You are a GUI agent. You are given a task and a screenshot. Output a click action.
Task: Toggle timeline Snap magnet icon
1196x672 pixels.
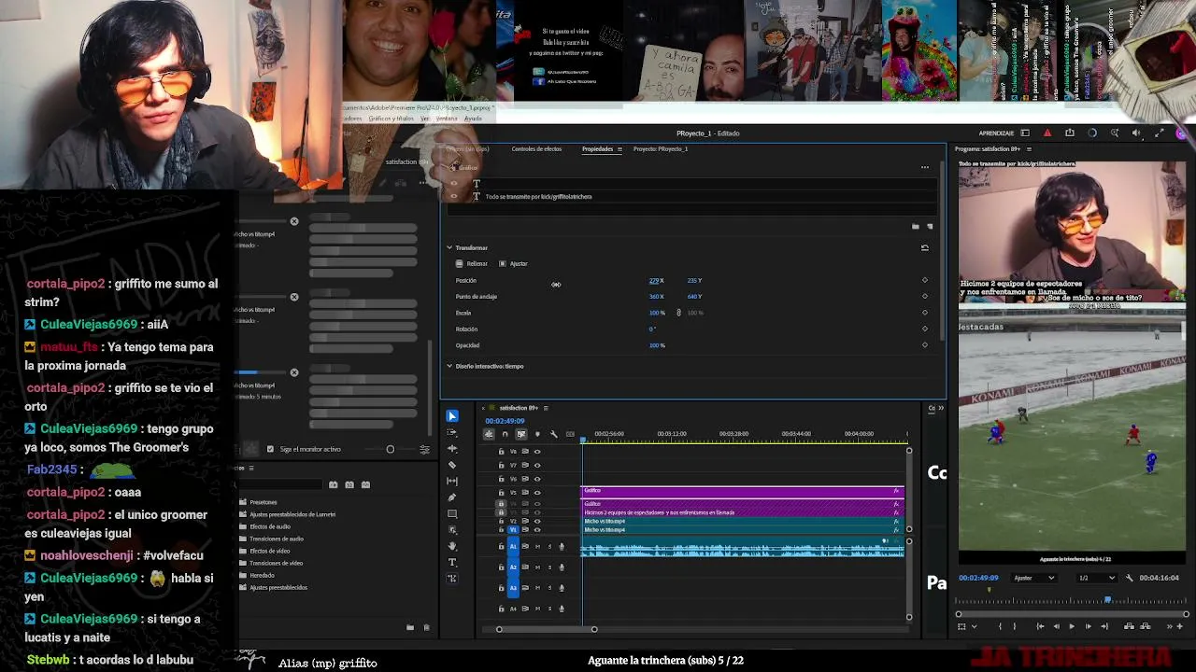click(x=505, y=434)
